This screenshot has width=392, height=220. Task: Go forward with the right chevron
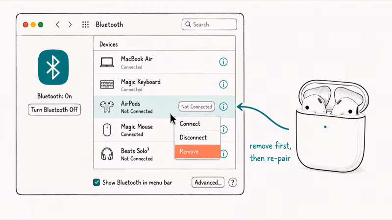click(x=70, y=24)
